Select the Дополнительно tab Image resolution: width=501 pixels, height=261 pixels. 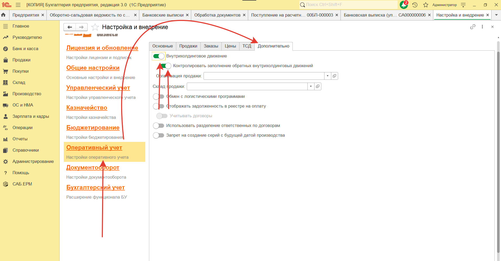pyautogui.click(x=274, y=46)
